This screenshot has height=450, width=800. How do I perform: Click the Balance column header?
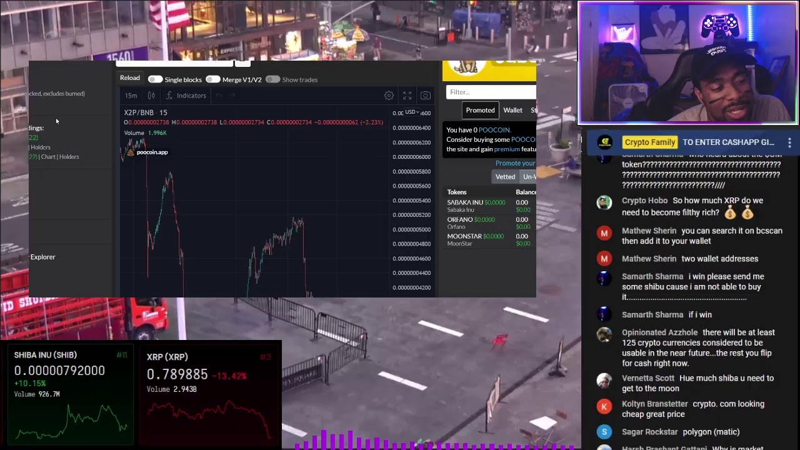tap(526, 192)
